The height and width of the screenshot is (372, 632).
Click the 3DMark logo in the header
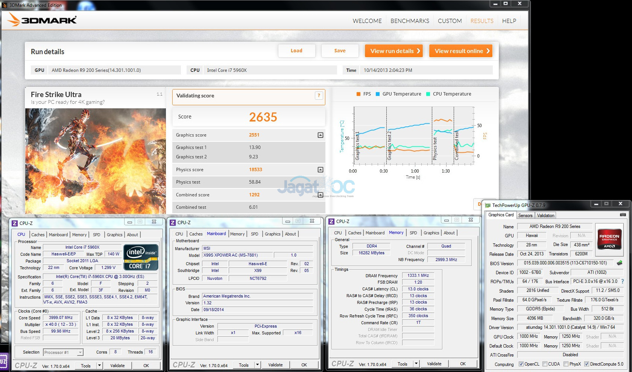click(43, 20)
